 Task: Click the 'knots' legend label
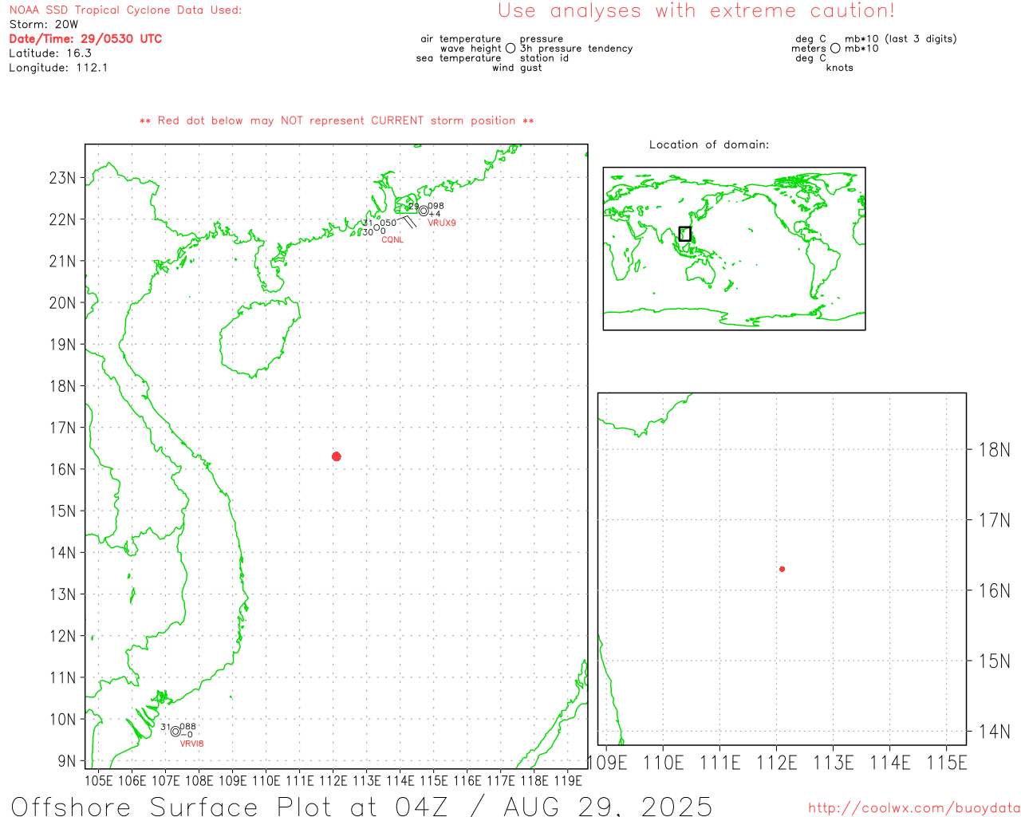tap(840, 68)
